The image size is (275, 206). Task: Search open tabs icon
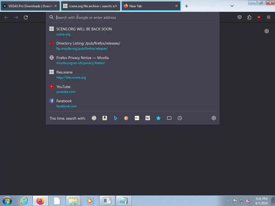tap(169, 118)
